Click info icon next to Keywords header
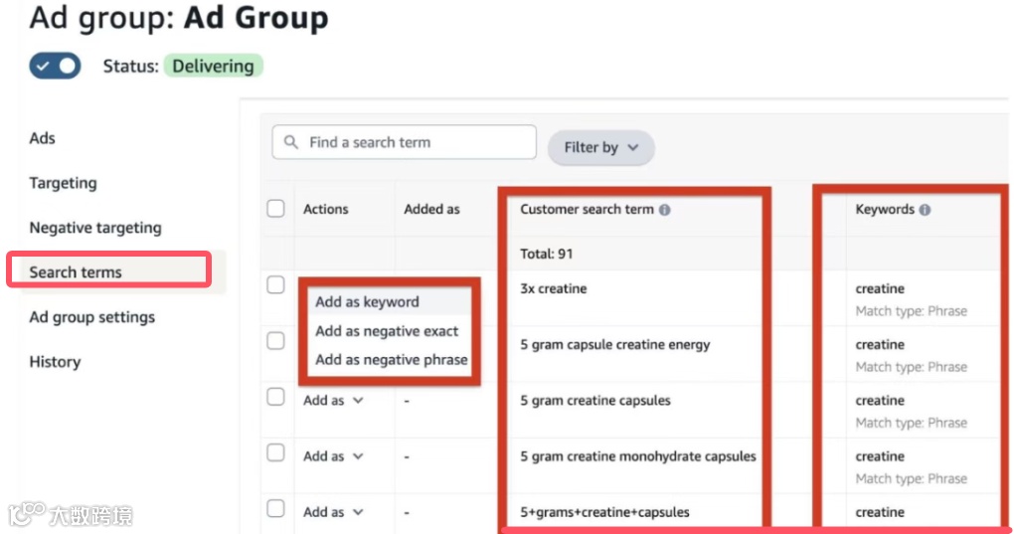1014x534 pixels. [x=926, y=210]
